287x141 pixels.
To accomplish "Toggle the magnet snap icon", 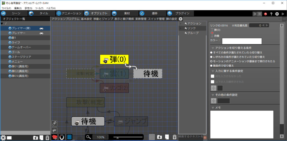I will (x=62, y=137).
